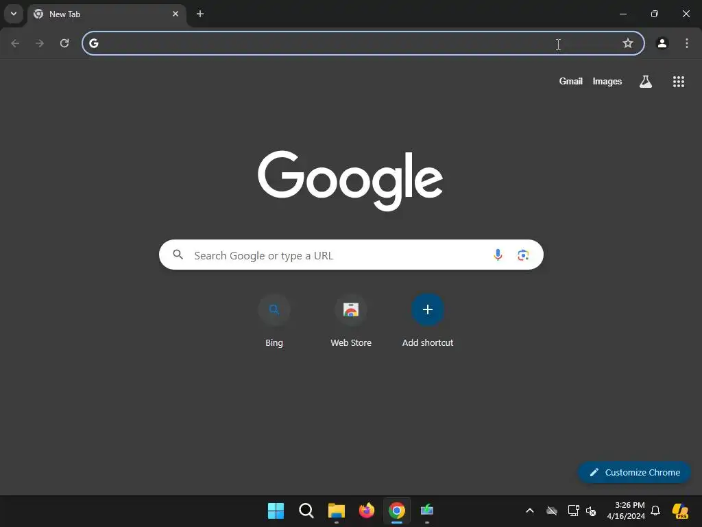The height and width of the screenshot is (527, 702).
Task: Click the cloud sync tray icon
Action: 552,511
